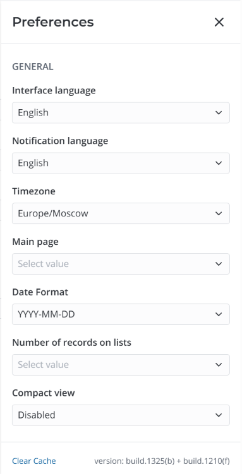
Task: Open the Notification language dropdown
Action: (121, 163)
